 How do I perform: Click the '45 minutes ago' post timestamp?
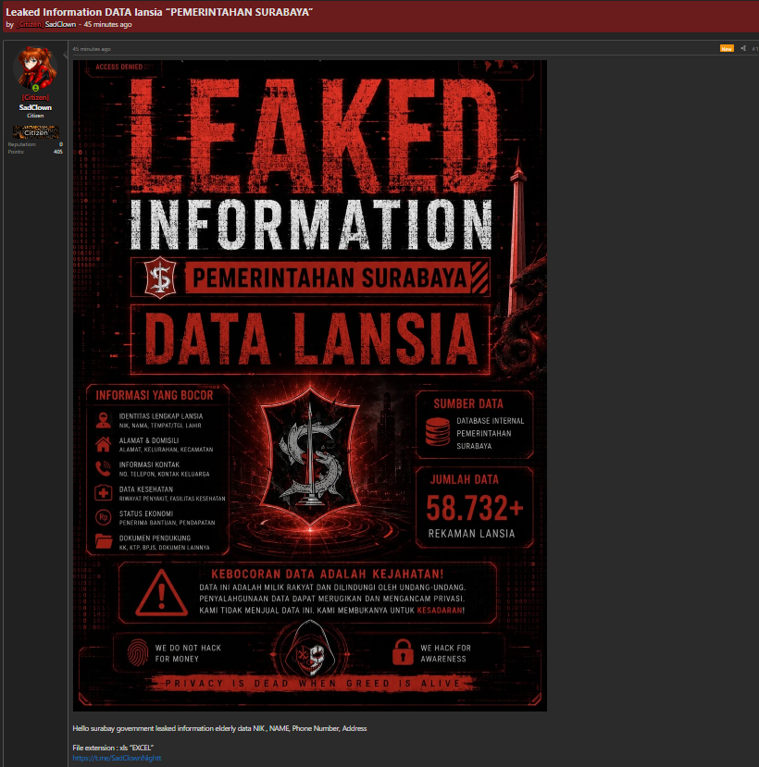point(92,49)
